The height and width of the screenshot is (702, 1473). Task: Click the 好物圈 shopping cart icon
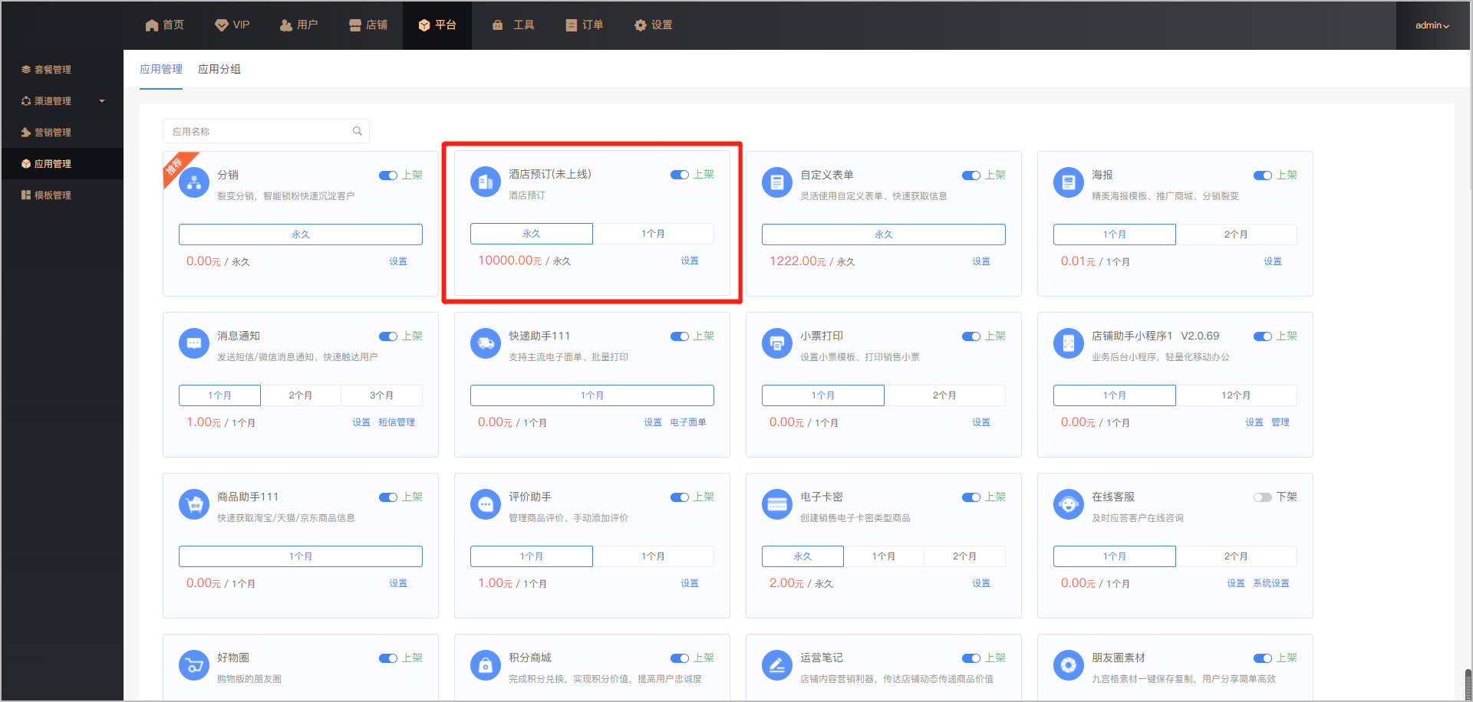(x=194, y=665)
